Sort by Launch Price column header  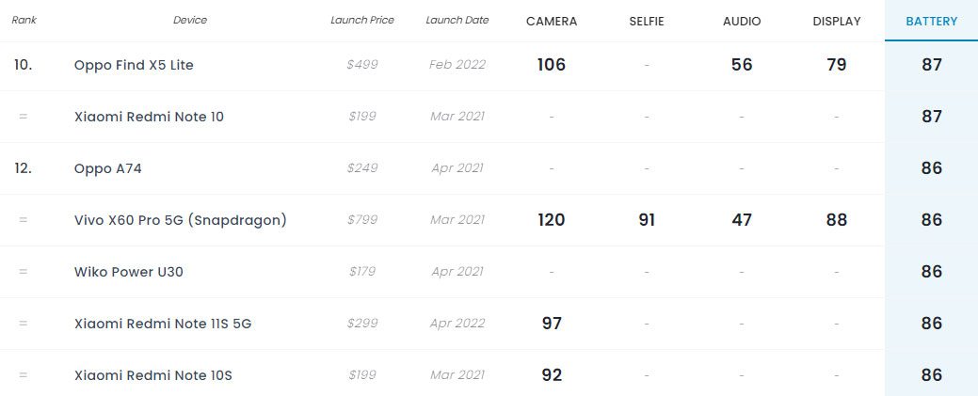click(362, 20)
